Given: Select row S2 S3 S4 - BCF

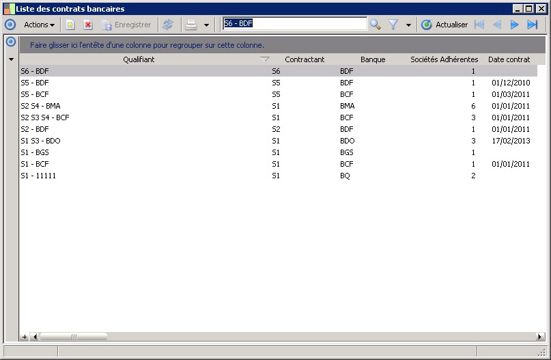Looking at the screenshot, I should pos(279,117).
